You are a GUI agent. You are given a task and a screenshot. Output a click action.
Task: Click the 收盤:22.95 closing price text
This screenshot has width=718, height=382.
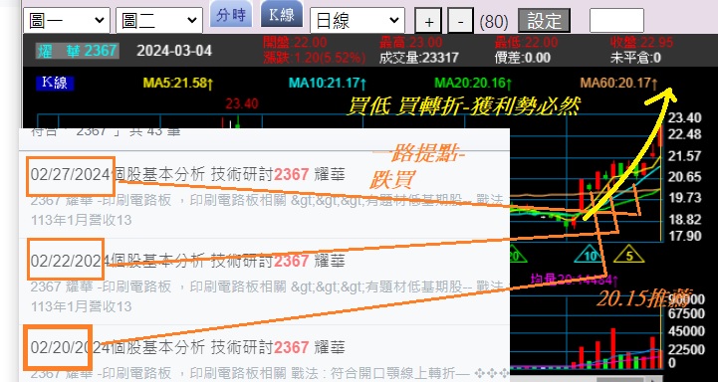pos(642,43)
